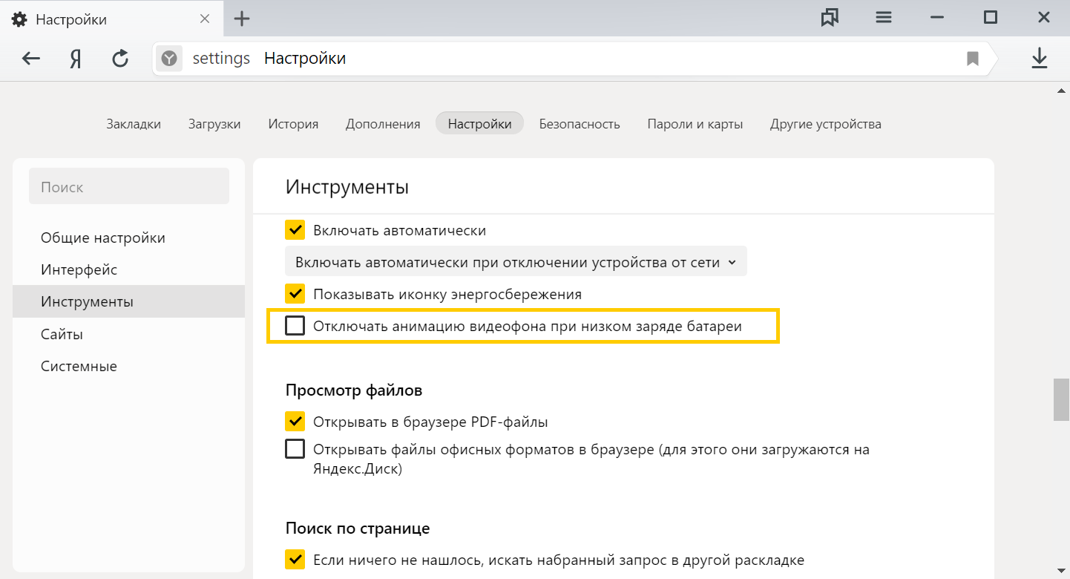This screenshot has width=1070, height=579.
Task: Uncheck Включать автоматически checkbox
Action: coord(295,230)
